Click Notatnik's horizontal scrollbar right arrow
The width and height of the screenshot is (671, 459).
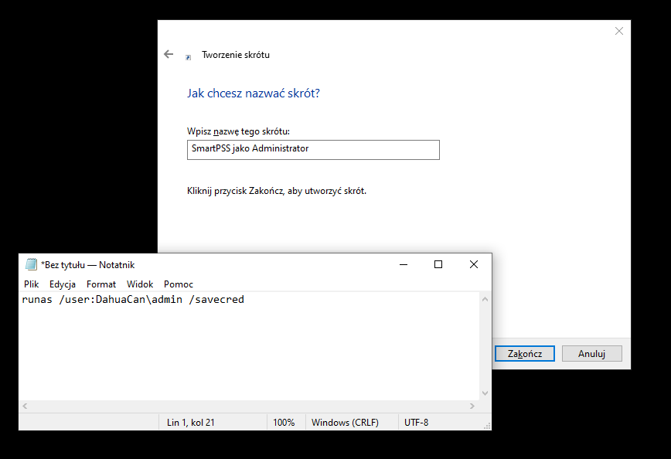click(x=472, y=406)
